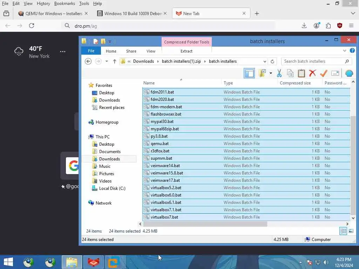Click the Paste clipboard icon
Viewport: 359px width, 269px height.
(301, 74)
